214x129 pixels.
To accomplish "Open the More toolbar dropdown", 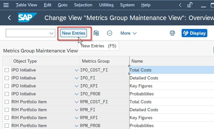I will pyautogui.click(x=128, y=33).
